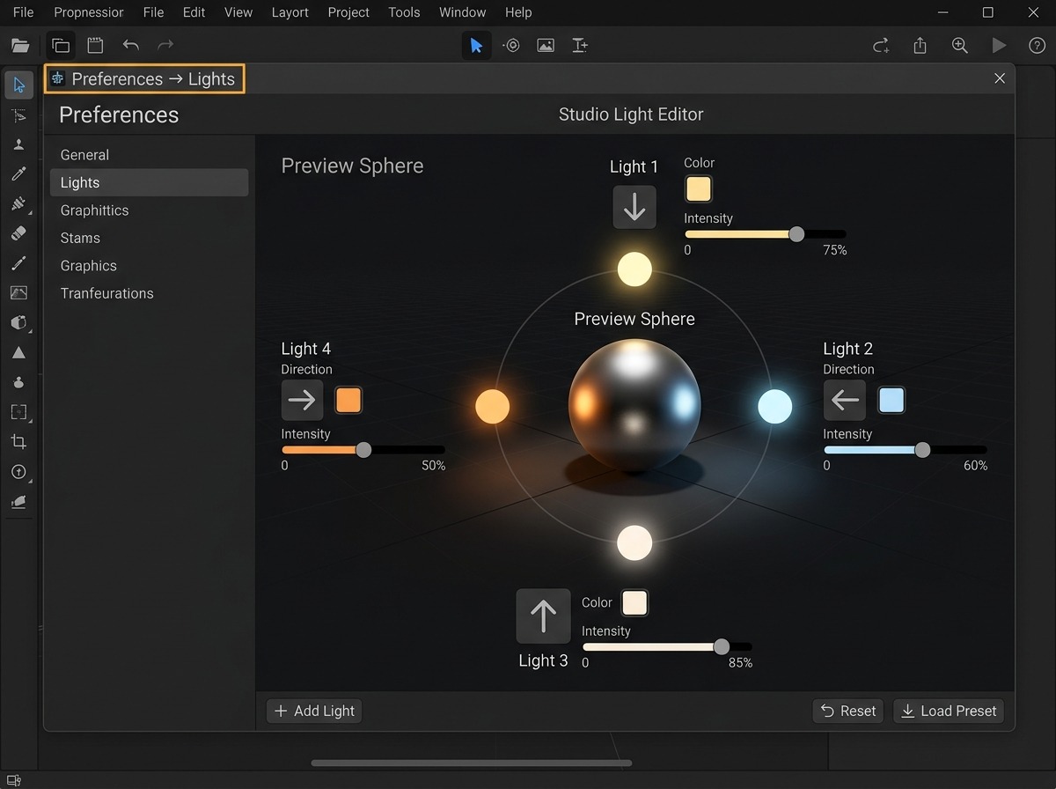Open the Propnessior menu

89,12
